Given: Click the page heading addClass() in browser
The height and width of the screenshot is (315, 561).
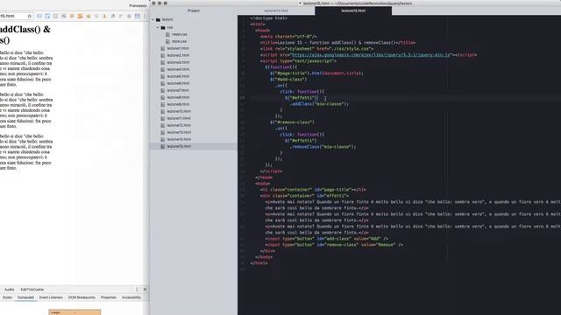Looking at the screenshot, I should click(25, 34).
